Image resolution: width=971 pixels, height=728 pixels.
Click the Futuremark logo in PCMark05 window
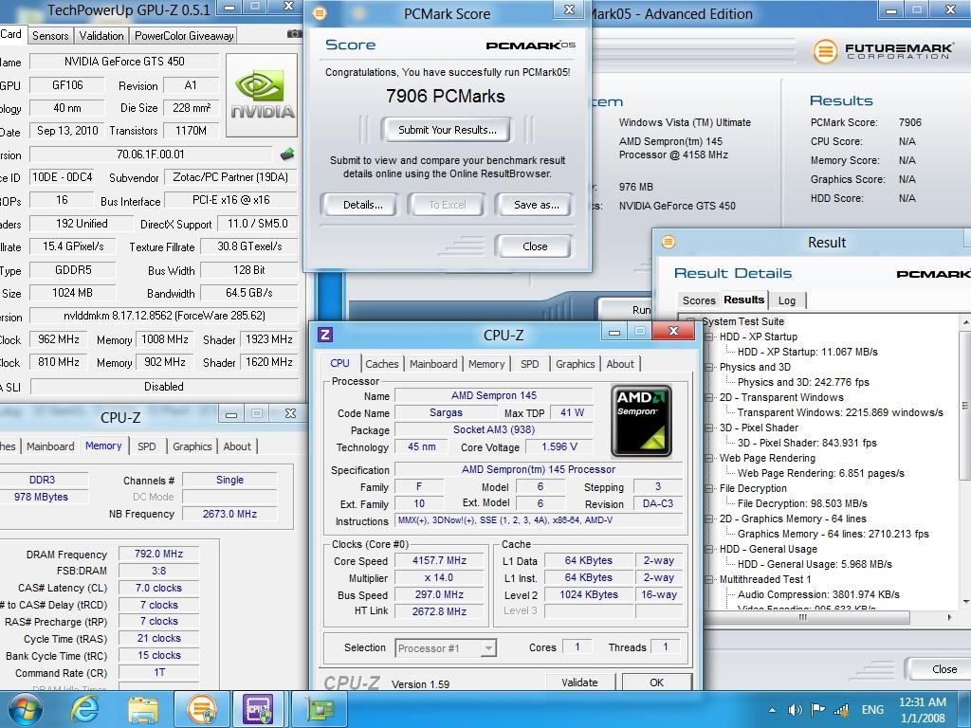(883, 51)
